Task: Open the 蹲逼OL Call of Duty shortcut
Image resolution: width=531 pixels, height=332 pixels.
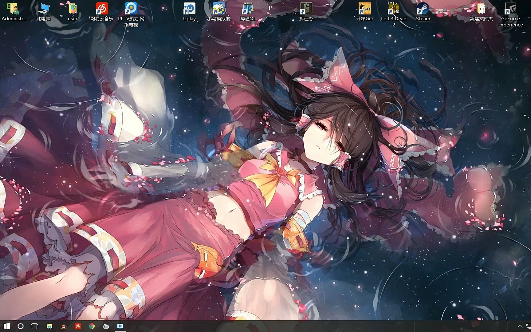Action: pos(248,12)
